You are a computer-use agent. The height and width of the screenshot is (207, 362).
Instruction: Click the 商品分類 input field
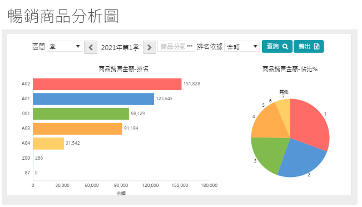(176, 46)
